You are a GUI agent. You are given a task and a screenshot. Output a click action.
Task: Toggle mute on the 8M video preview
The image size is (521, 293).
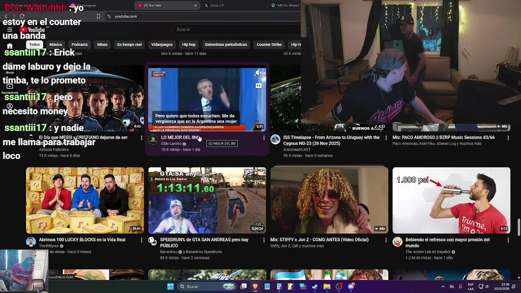point(259,73)
